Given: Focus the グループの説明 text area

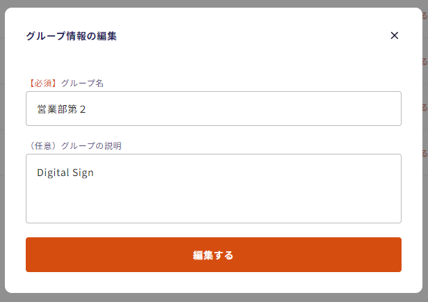Looking at the screenshot, I should pyautogui.click(x=213, y=188).
